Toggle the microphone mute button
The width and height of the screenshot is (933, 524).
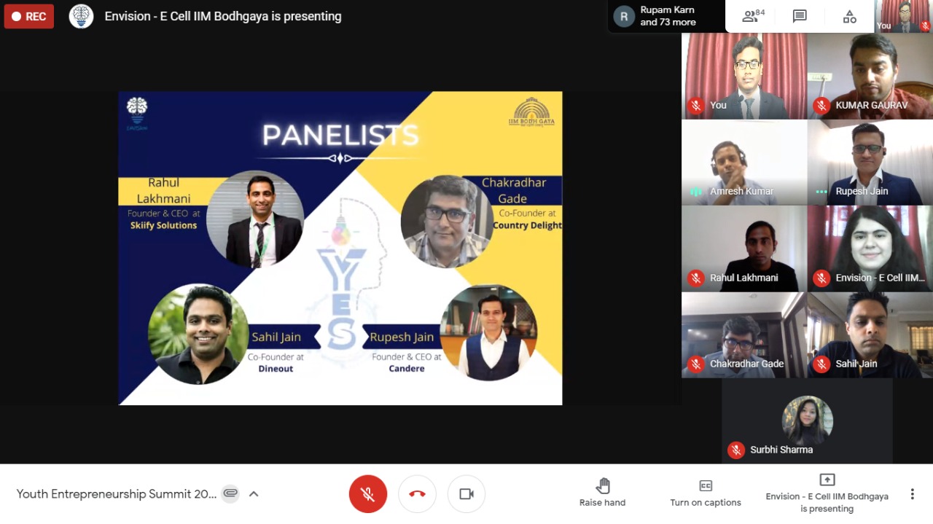tap(368, 494)
